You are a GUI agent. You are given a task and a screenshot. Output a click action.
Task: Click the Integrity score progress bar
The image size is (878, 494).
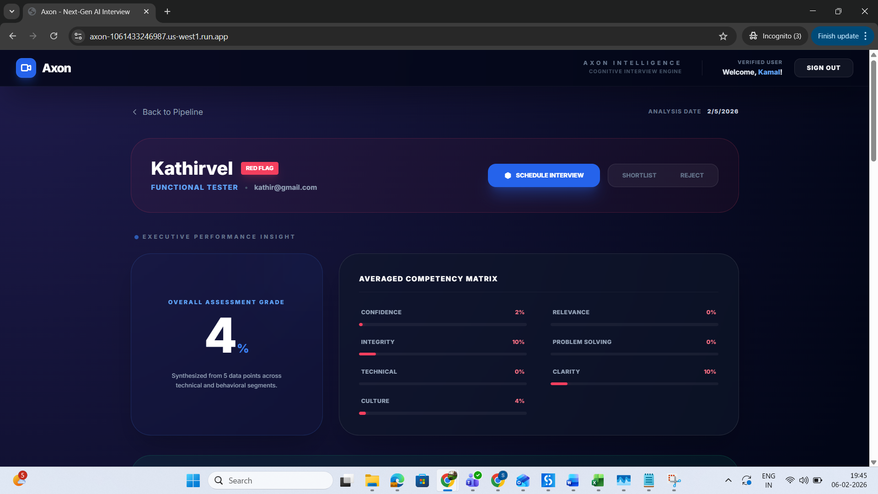click(x=442, y=354)
